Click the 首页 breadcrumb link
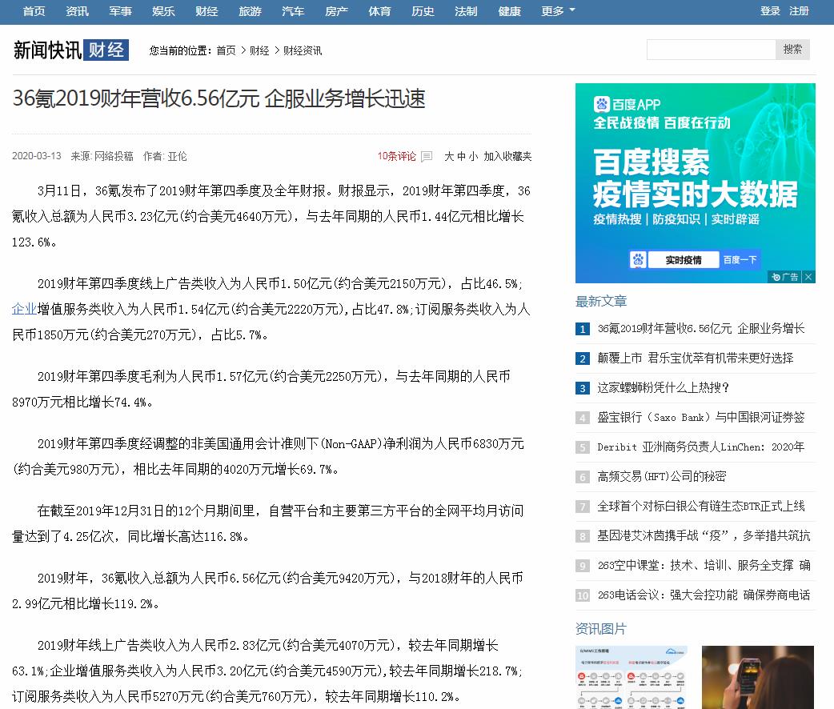 click(226, 50)
